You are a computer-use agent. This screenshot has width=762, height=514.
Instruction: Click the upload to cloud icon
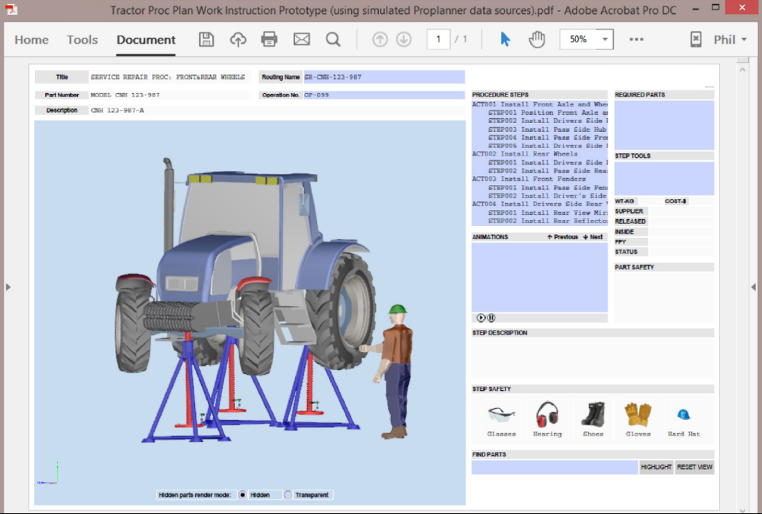(238, 40)
